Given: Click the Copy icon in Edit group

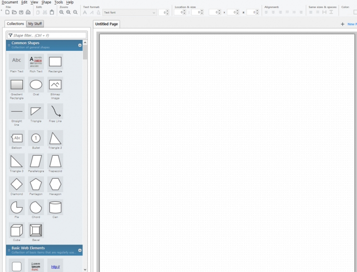Looking at the screenshot, I should tap(38, 12).
